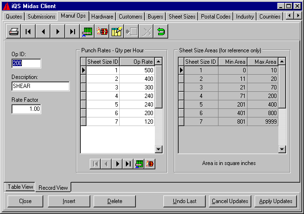This screenshot has width=304, height=214.
Task: Select the Sheet Sizes tab
Action: click(182, 17)
